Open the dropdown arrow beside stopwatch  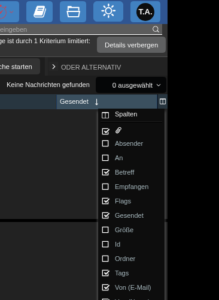pyautogui.click(x=11, y=12)
